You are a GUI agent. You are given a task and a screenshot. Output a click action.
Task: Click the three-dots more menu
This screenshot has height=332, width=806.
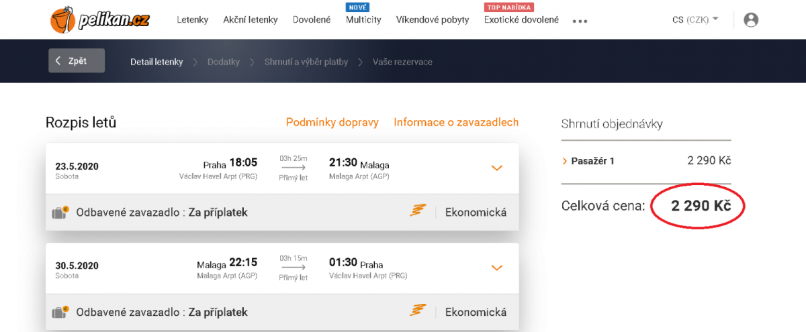point(580,21)
